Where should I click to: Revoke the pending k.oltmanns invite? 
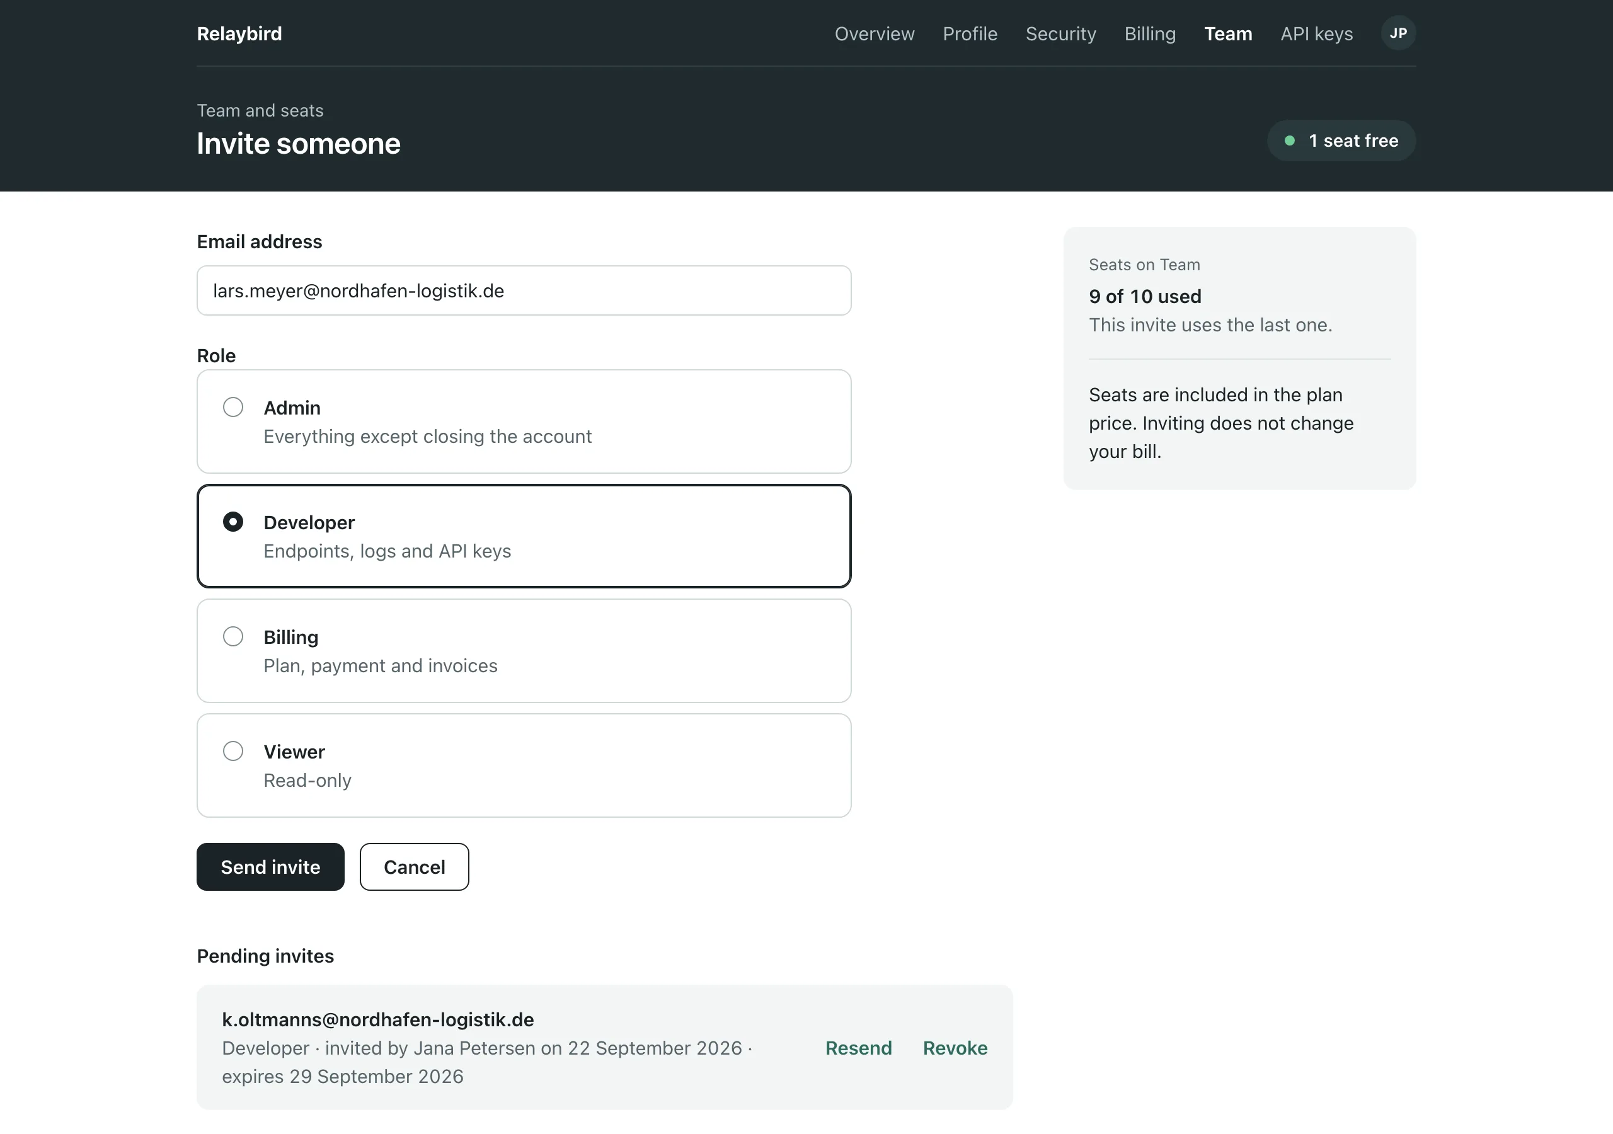[x=955, y=1048]
